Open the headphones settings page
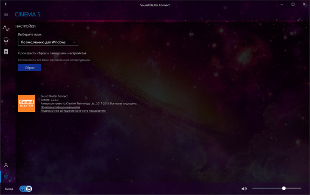The width and height of the screenshot is (310, 195). tap(6, 40)
